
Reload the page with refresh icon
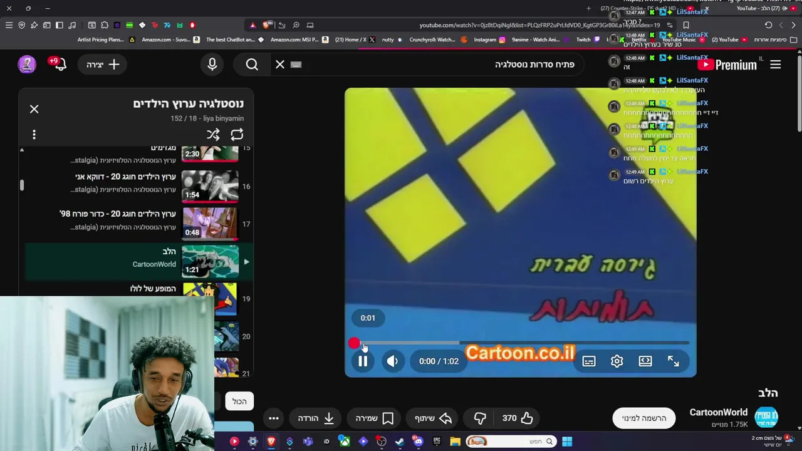click(768, 25)
